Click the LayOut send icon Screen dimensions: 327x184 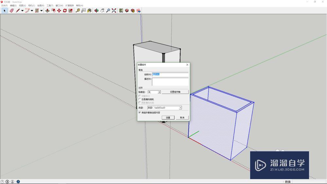138,11
